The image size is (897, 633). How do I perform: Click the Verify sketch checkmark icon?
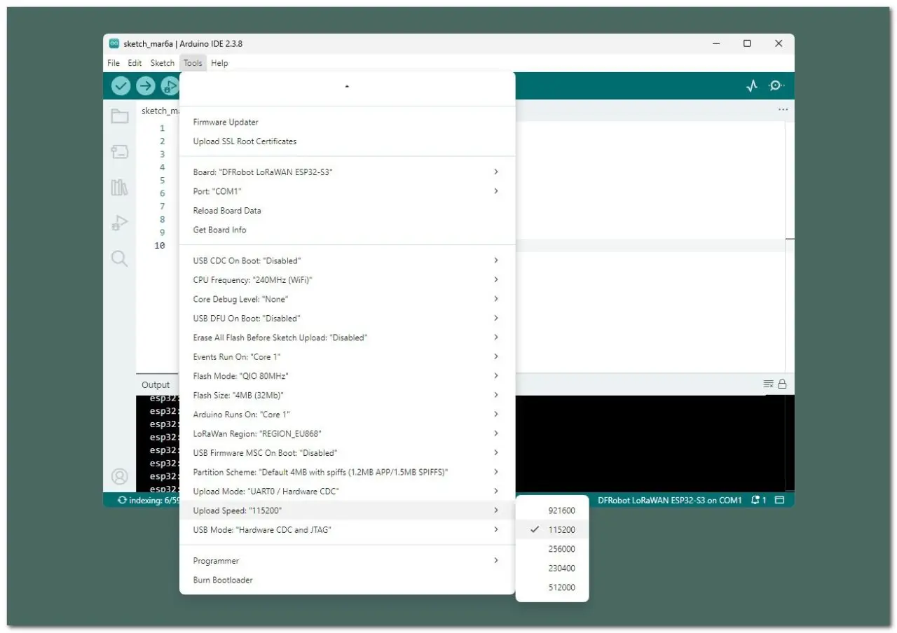tap(121, 85)
